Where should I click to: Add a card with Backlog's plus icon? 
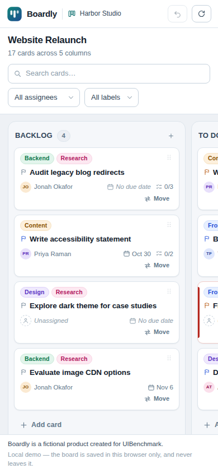(x=171, y=136)
